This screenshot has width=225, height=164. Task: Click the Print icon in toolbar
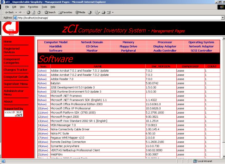[x=104, y=12]
